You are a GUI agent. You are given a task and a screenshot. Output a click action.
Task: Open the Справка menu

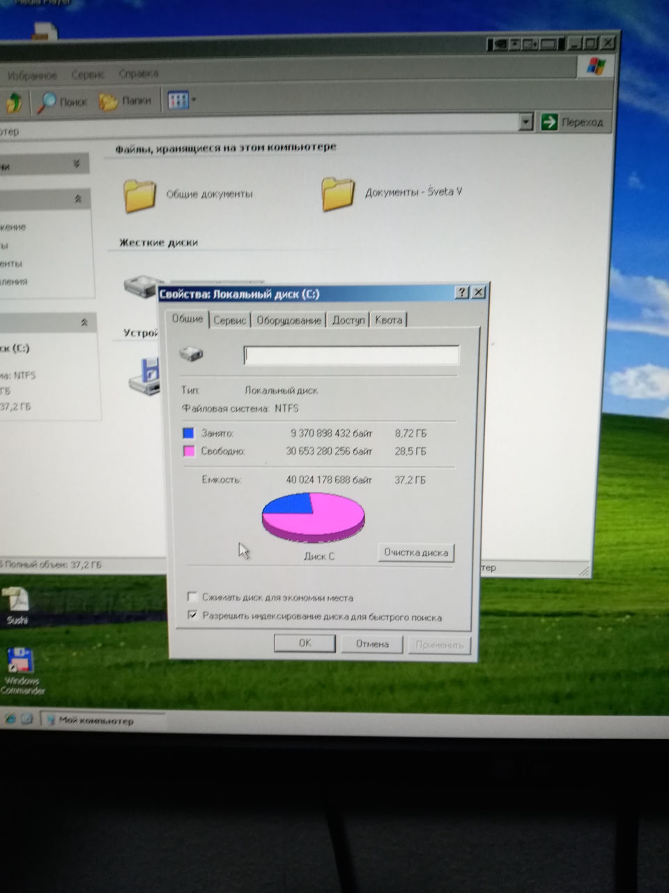pyautogui.click(x=139, y=73)
